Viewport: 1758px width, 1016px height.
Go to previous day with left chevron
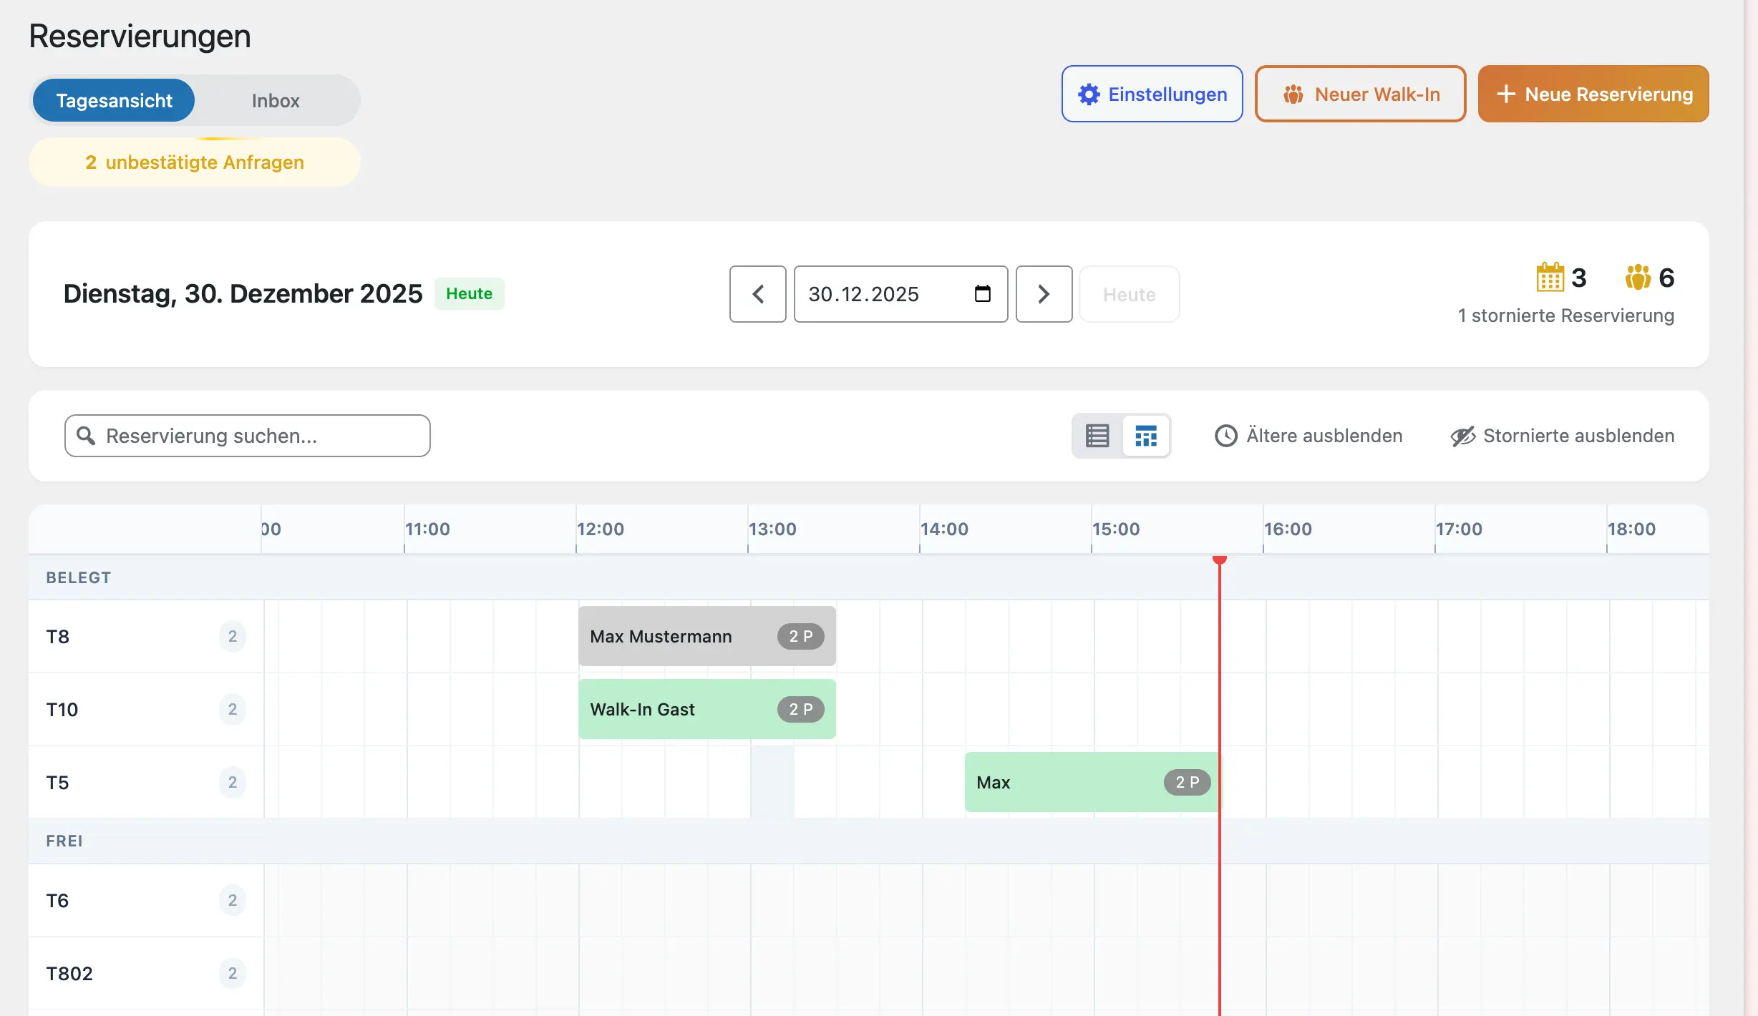coord(758,294)
